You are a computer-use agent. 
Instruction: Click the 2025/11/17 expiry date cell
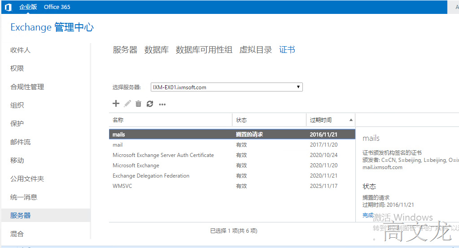[x=324, y=186]
